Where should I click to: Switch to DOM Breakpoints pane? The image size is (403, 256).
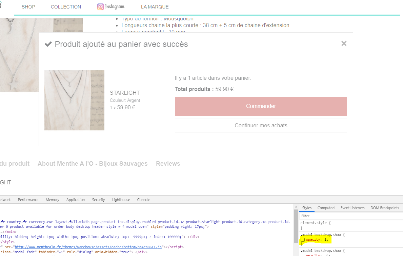[x=385, y=208]
